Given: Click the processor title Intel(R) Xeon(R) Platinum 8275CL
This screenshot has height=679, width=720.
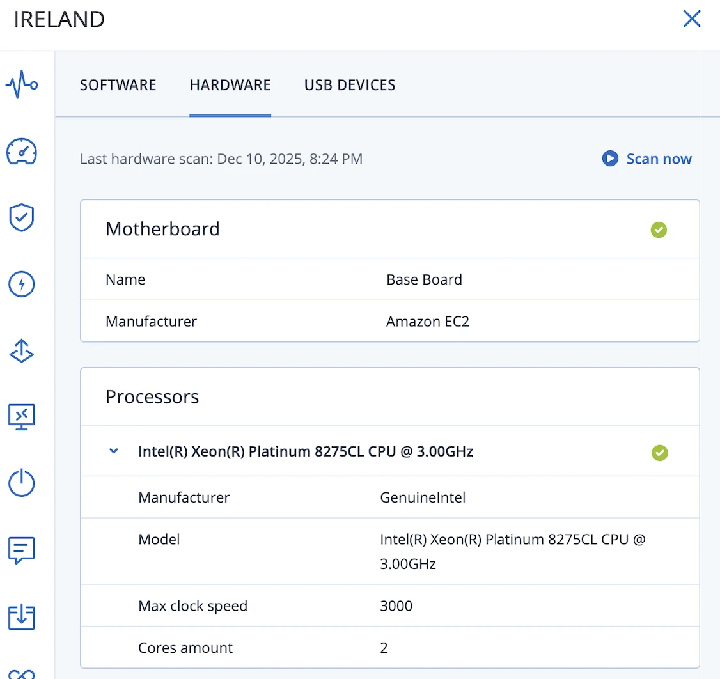Looking at the screenshot, I should click(306, 451).
